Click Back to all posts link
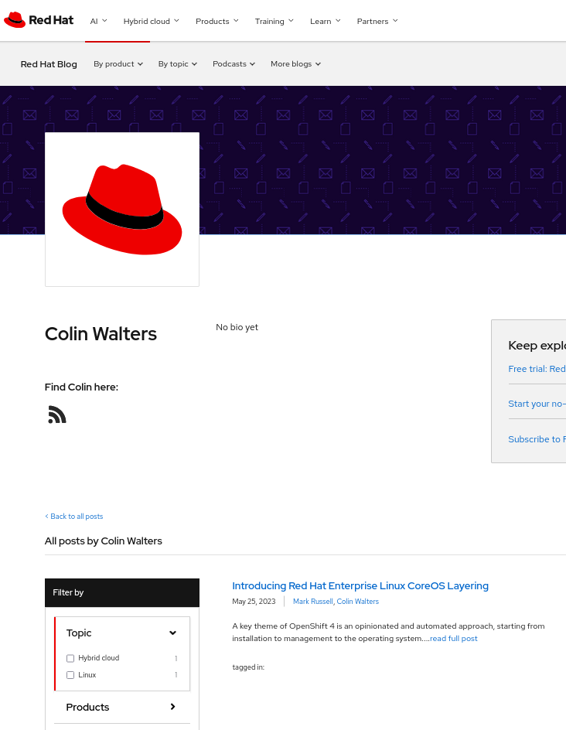The height and width of the screenshot is (730, 566). click(x=74, y=517)
